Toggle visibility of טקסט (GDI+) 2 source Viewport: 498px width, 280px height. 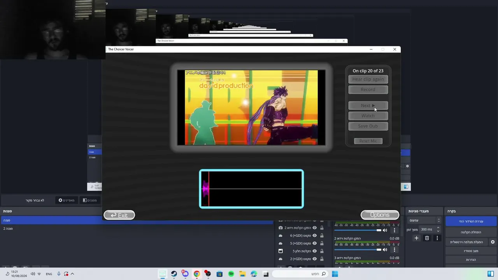pos(315,259)
